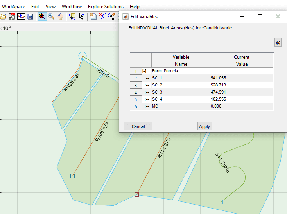Click the @ button in dialog
The image size is (287, 214).
pyautogui.click(x=278, y=43)
